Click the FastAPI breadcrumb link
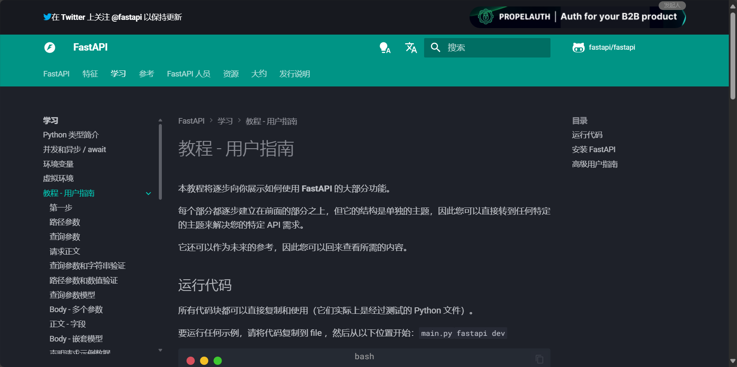 tap(191, 121)
